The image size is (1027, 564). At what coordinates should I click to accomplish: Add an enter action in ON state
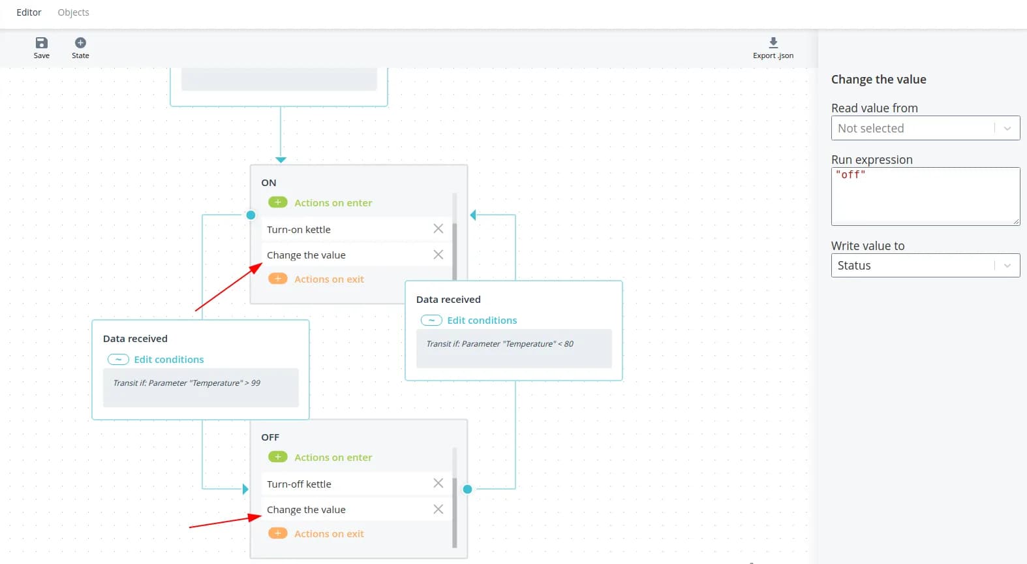[x=278, y=202]
